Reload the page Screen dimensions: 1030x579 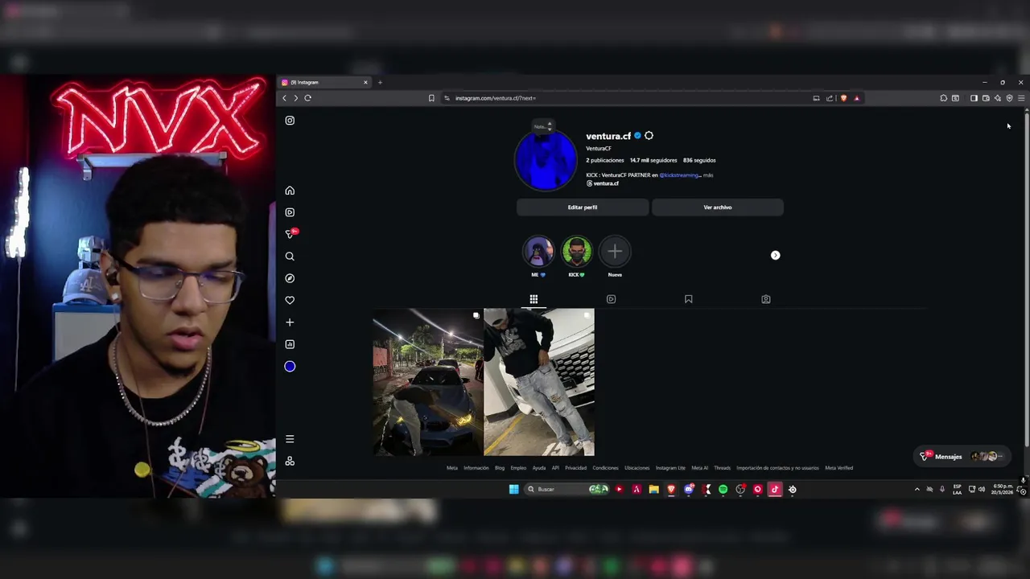tap(307, 98)
